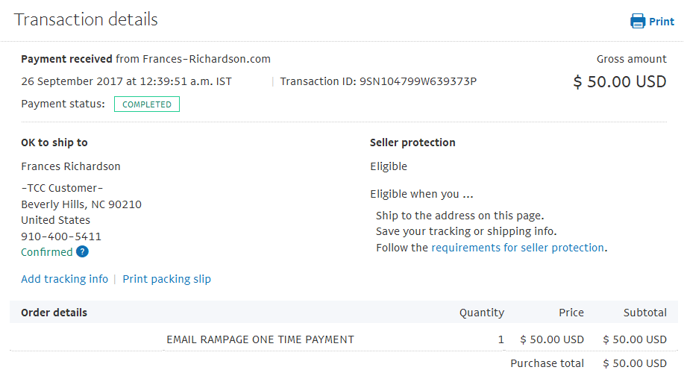Click the printer icon
Image resolution: width=684 pixels, height=373 pixels.
[x=637, y=21]
